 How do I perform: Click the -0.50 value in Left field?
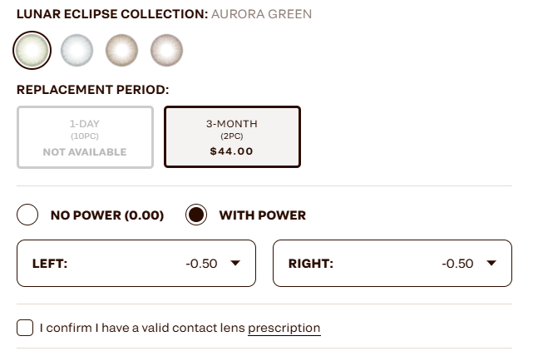201,264
